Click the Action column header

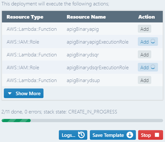coord(146,17)
